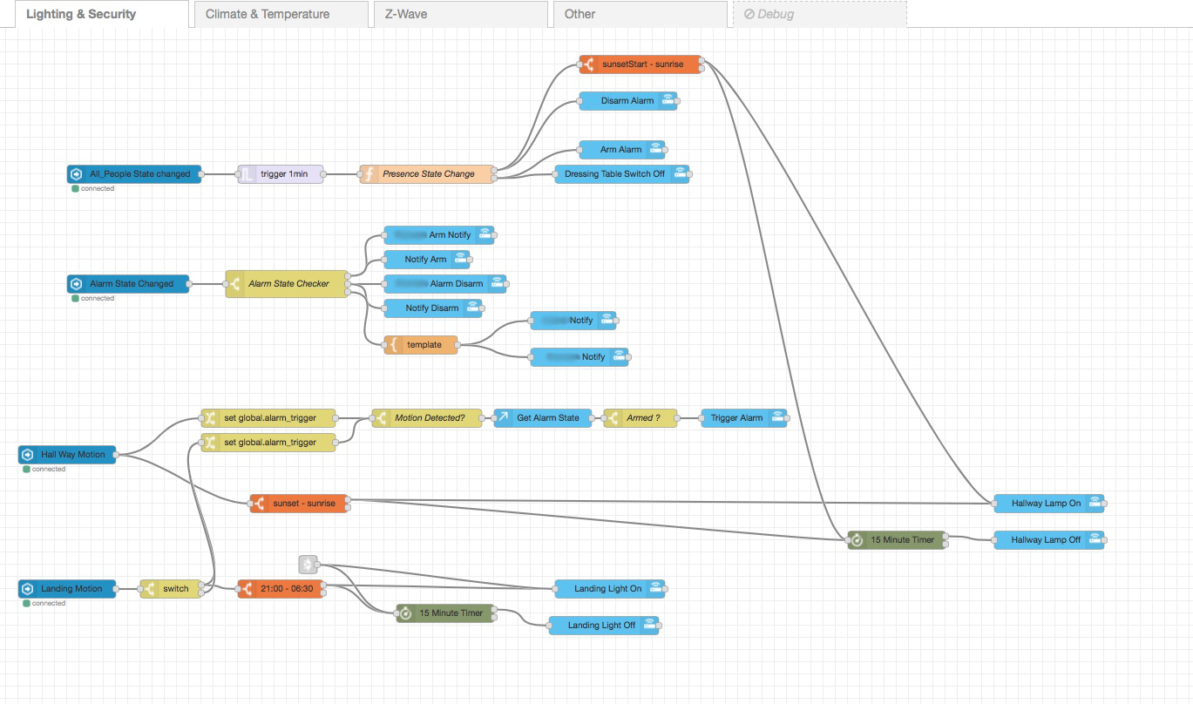Viewport: 1193px width, 704px height.
Task: Click the Home Assistant icon on Alarm State Changed
Action: (x=77, y=284)
